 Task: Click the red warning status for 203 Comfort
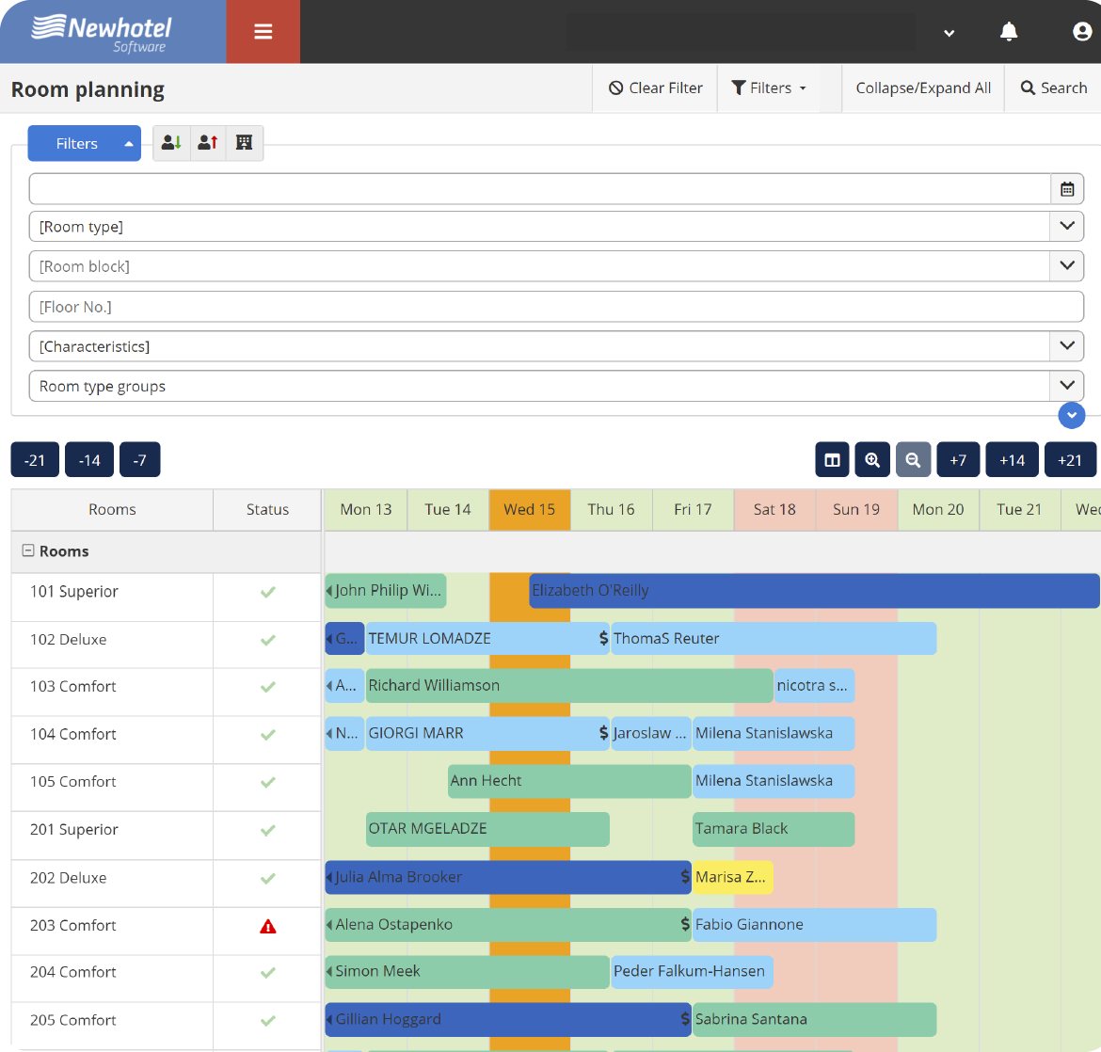pyautogui.click(x=267, y=927)
